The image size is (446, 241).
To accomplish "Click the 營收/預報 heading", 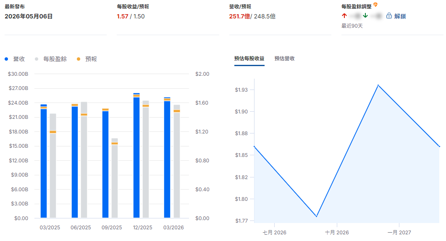I will pyautogui.click(x=240, y=7).
